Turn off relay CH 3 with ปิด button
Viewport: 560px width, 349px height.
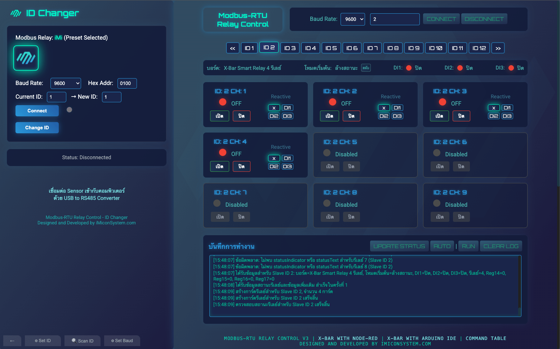point(461,116)
